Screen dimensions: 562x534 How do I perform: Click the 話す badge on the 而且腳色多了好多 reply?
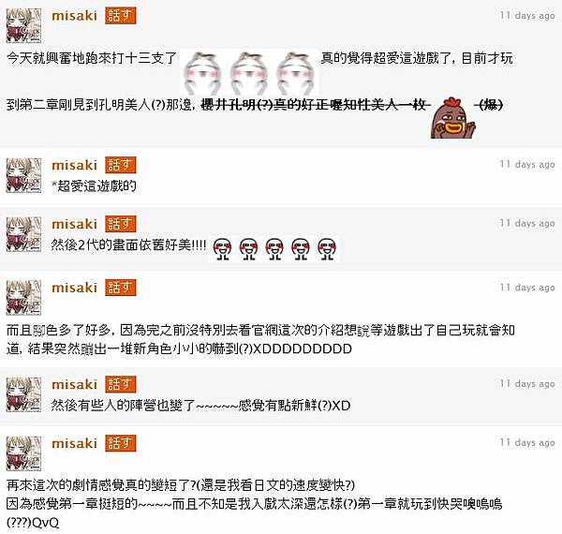(121, 288)
